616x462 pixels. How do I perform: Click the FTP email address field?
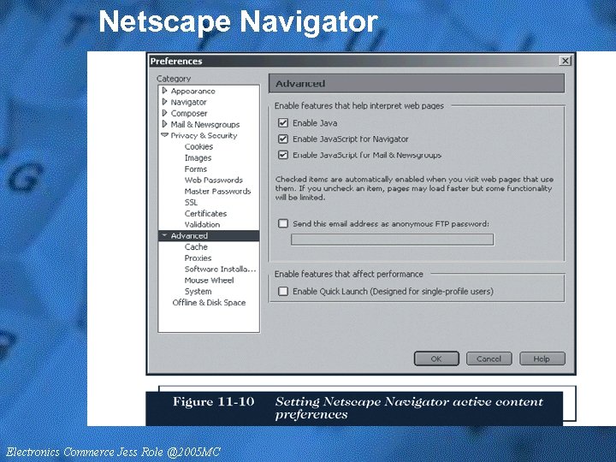(392, 240)
